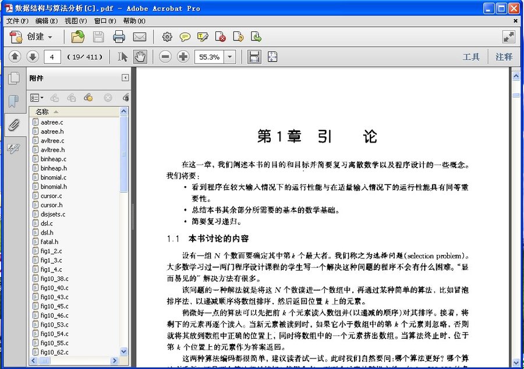Select the highlight text tool icon
The width and height of the screenshot is (524, 369).
203,37
